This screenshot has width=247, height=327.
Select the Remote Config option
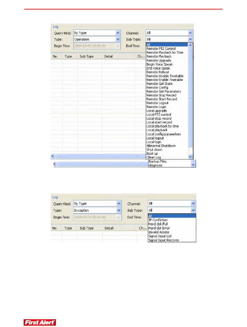[157, 87]
